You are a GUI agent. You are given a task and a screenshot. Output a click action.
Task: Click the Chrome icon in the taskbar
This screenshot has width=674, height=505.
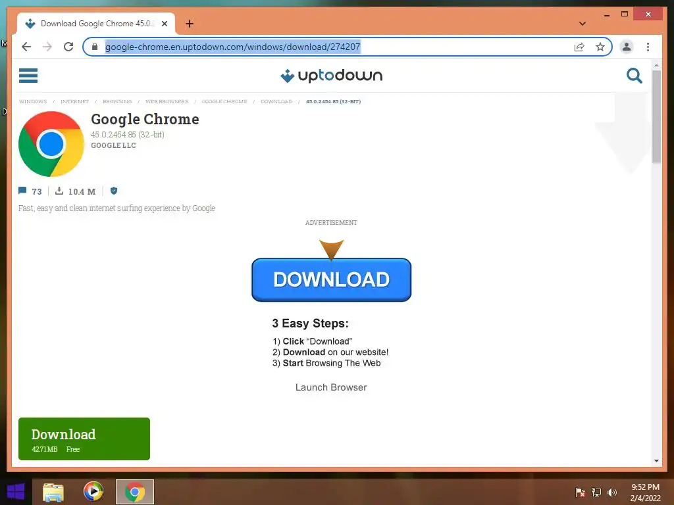pyautogui.click(x=135, y=492)
